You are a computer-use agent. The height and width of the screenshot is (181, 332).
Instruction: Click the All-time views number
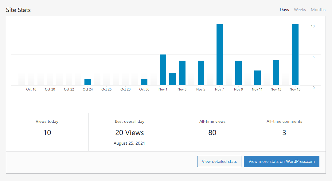coord(212,133)
